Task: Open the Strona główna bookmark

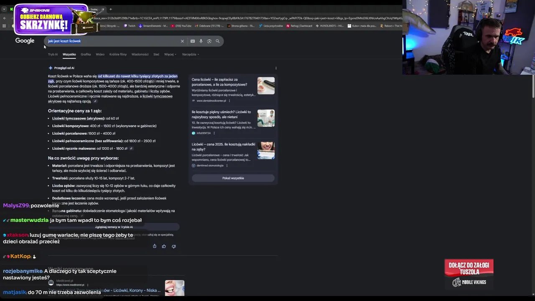Action: [x=241, y=26]
